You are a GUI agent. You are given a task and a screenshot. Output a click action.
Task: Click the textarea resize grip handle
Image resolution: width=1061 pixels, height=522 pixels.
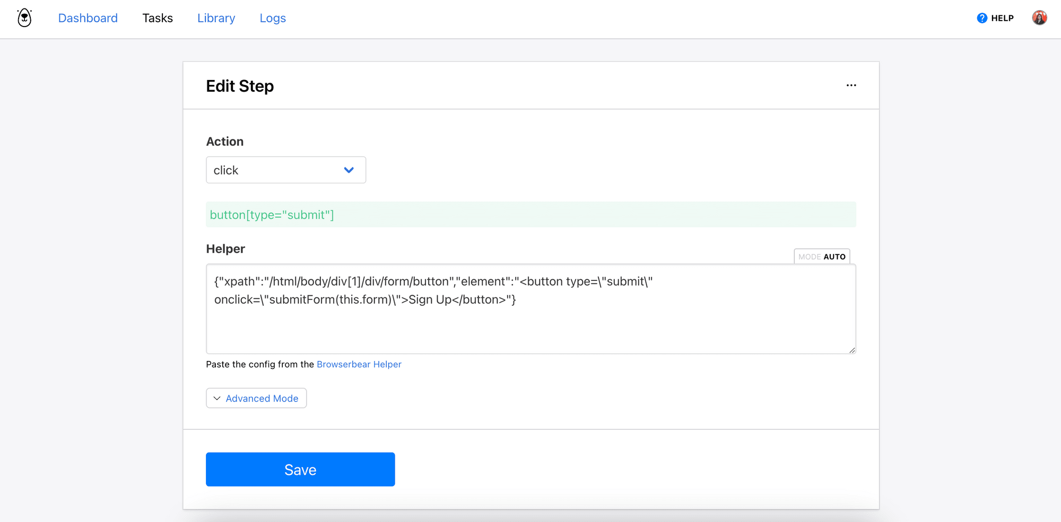coord(853,350)
